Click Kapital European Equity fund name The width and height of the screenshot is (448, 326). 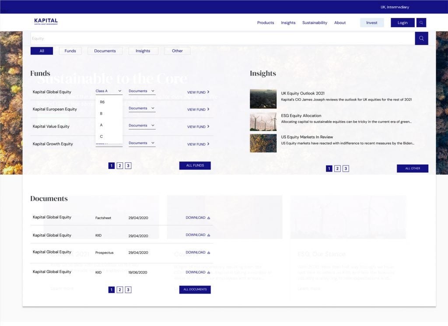[x=55, y=109]
